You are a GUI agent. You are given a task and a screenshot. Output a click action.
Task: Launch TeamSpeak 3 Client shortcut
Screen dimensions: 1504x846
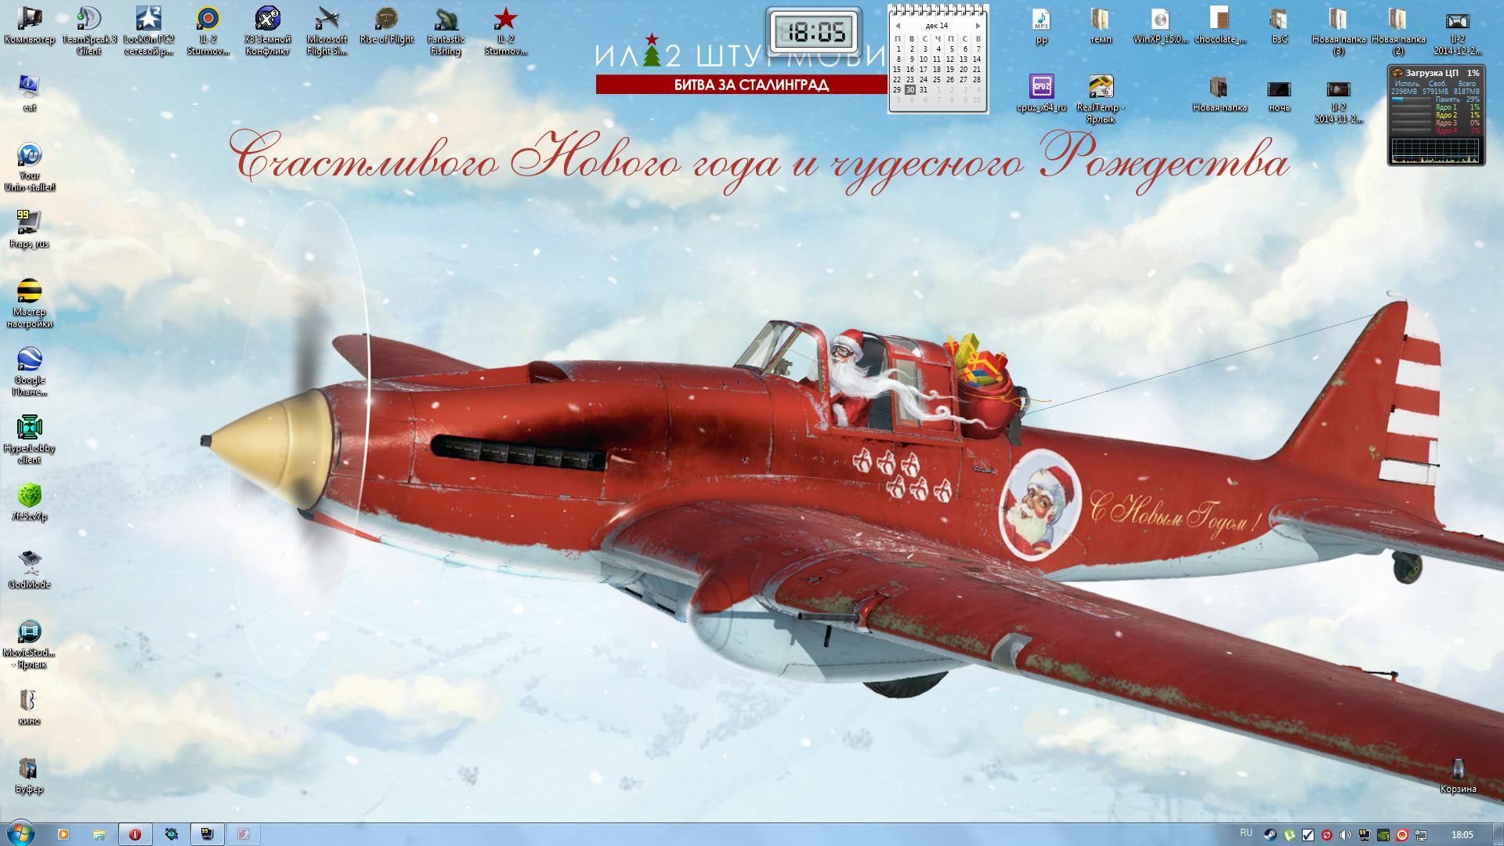point(89,30)
